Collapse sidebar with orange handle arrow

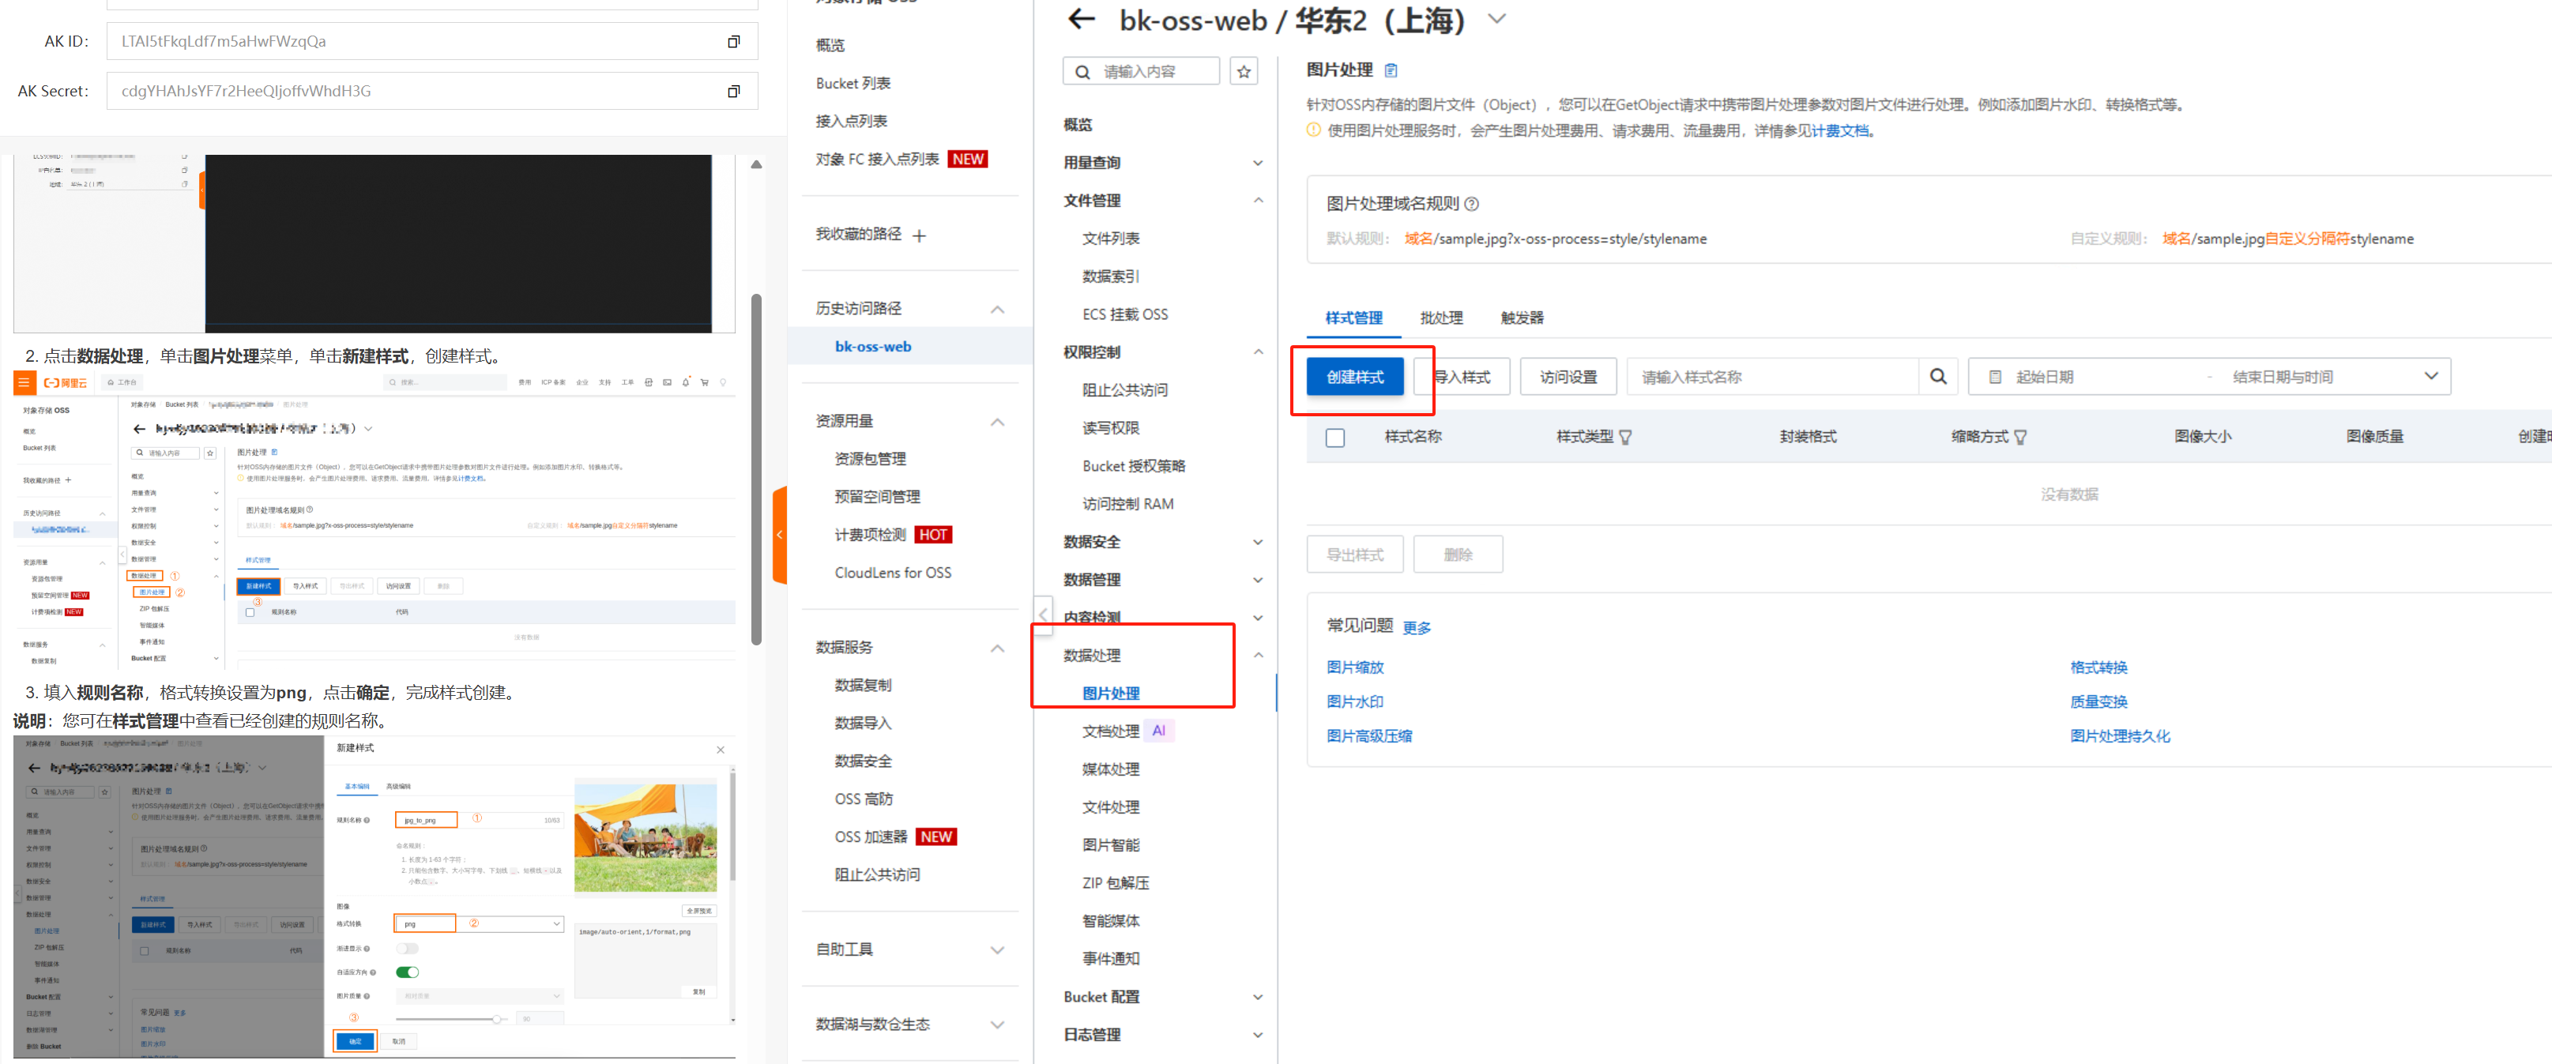click(780, 535)
